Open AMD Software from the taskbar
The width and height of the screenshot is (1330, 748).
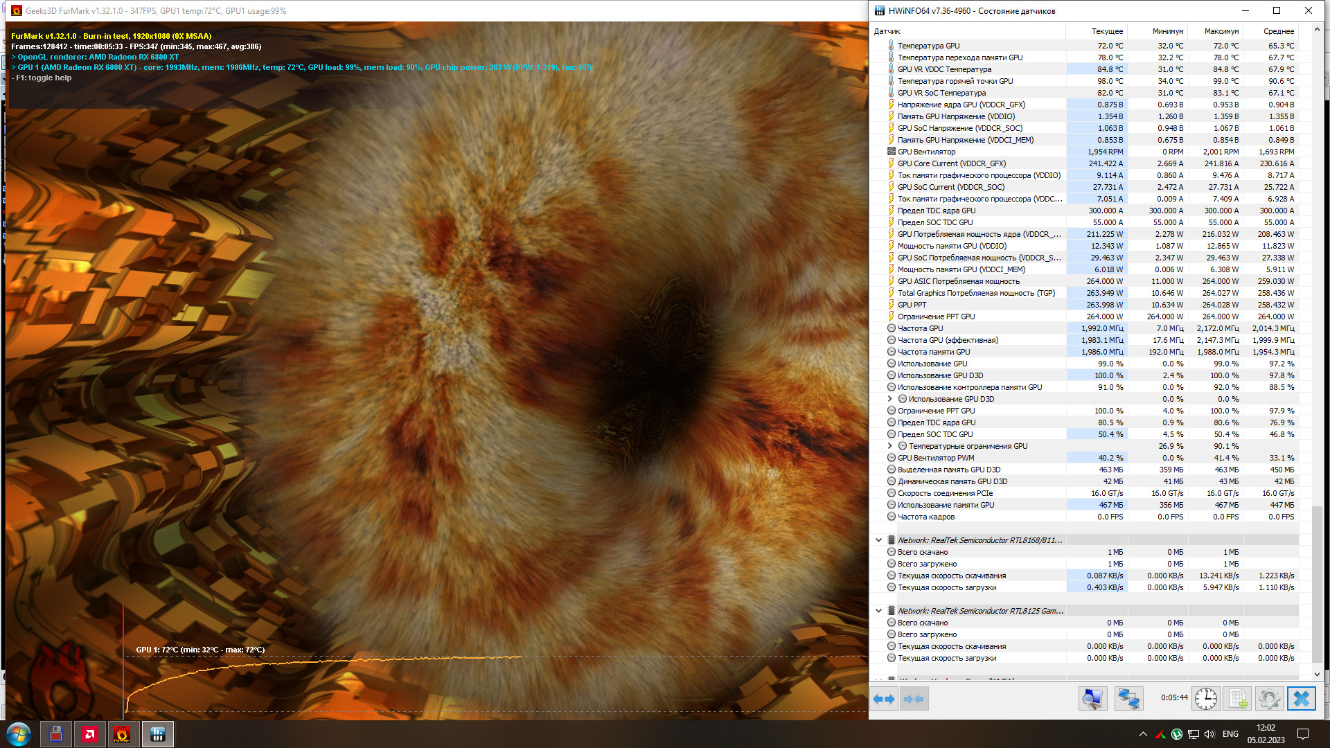click(x=89, y=734)
